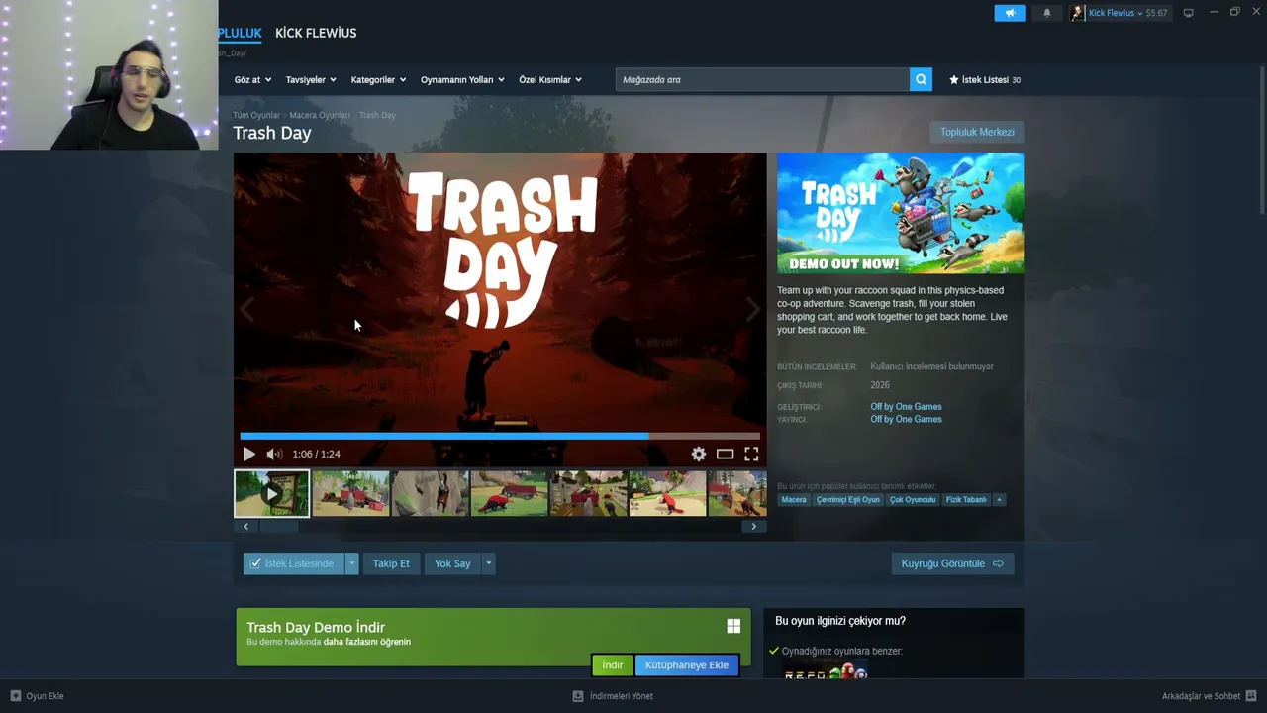Go to previous media with left arrow on video
This screenshot has width=1267, height=713.
tap(246, 310)
